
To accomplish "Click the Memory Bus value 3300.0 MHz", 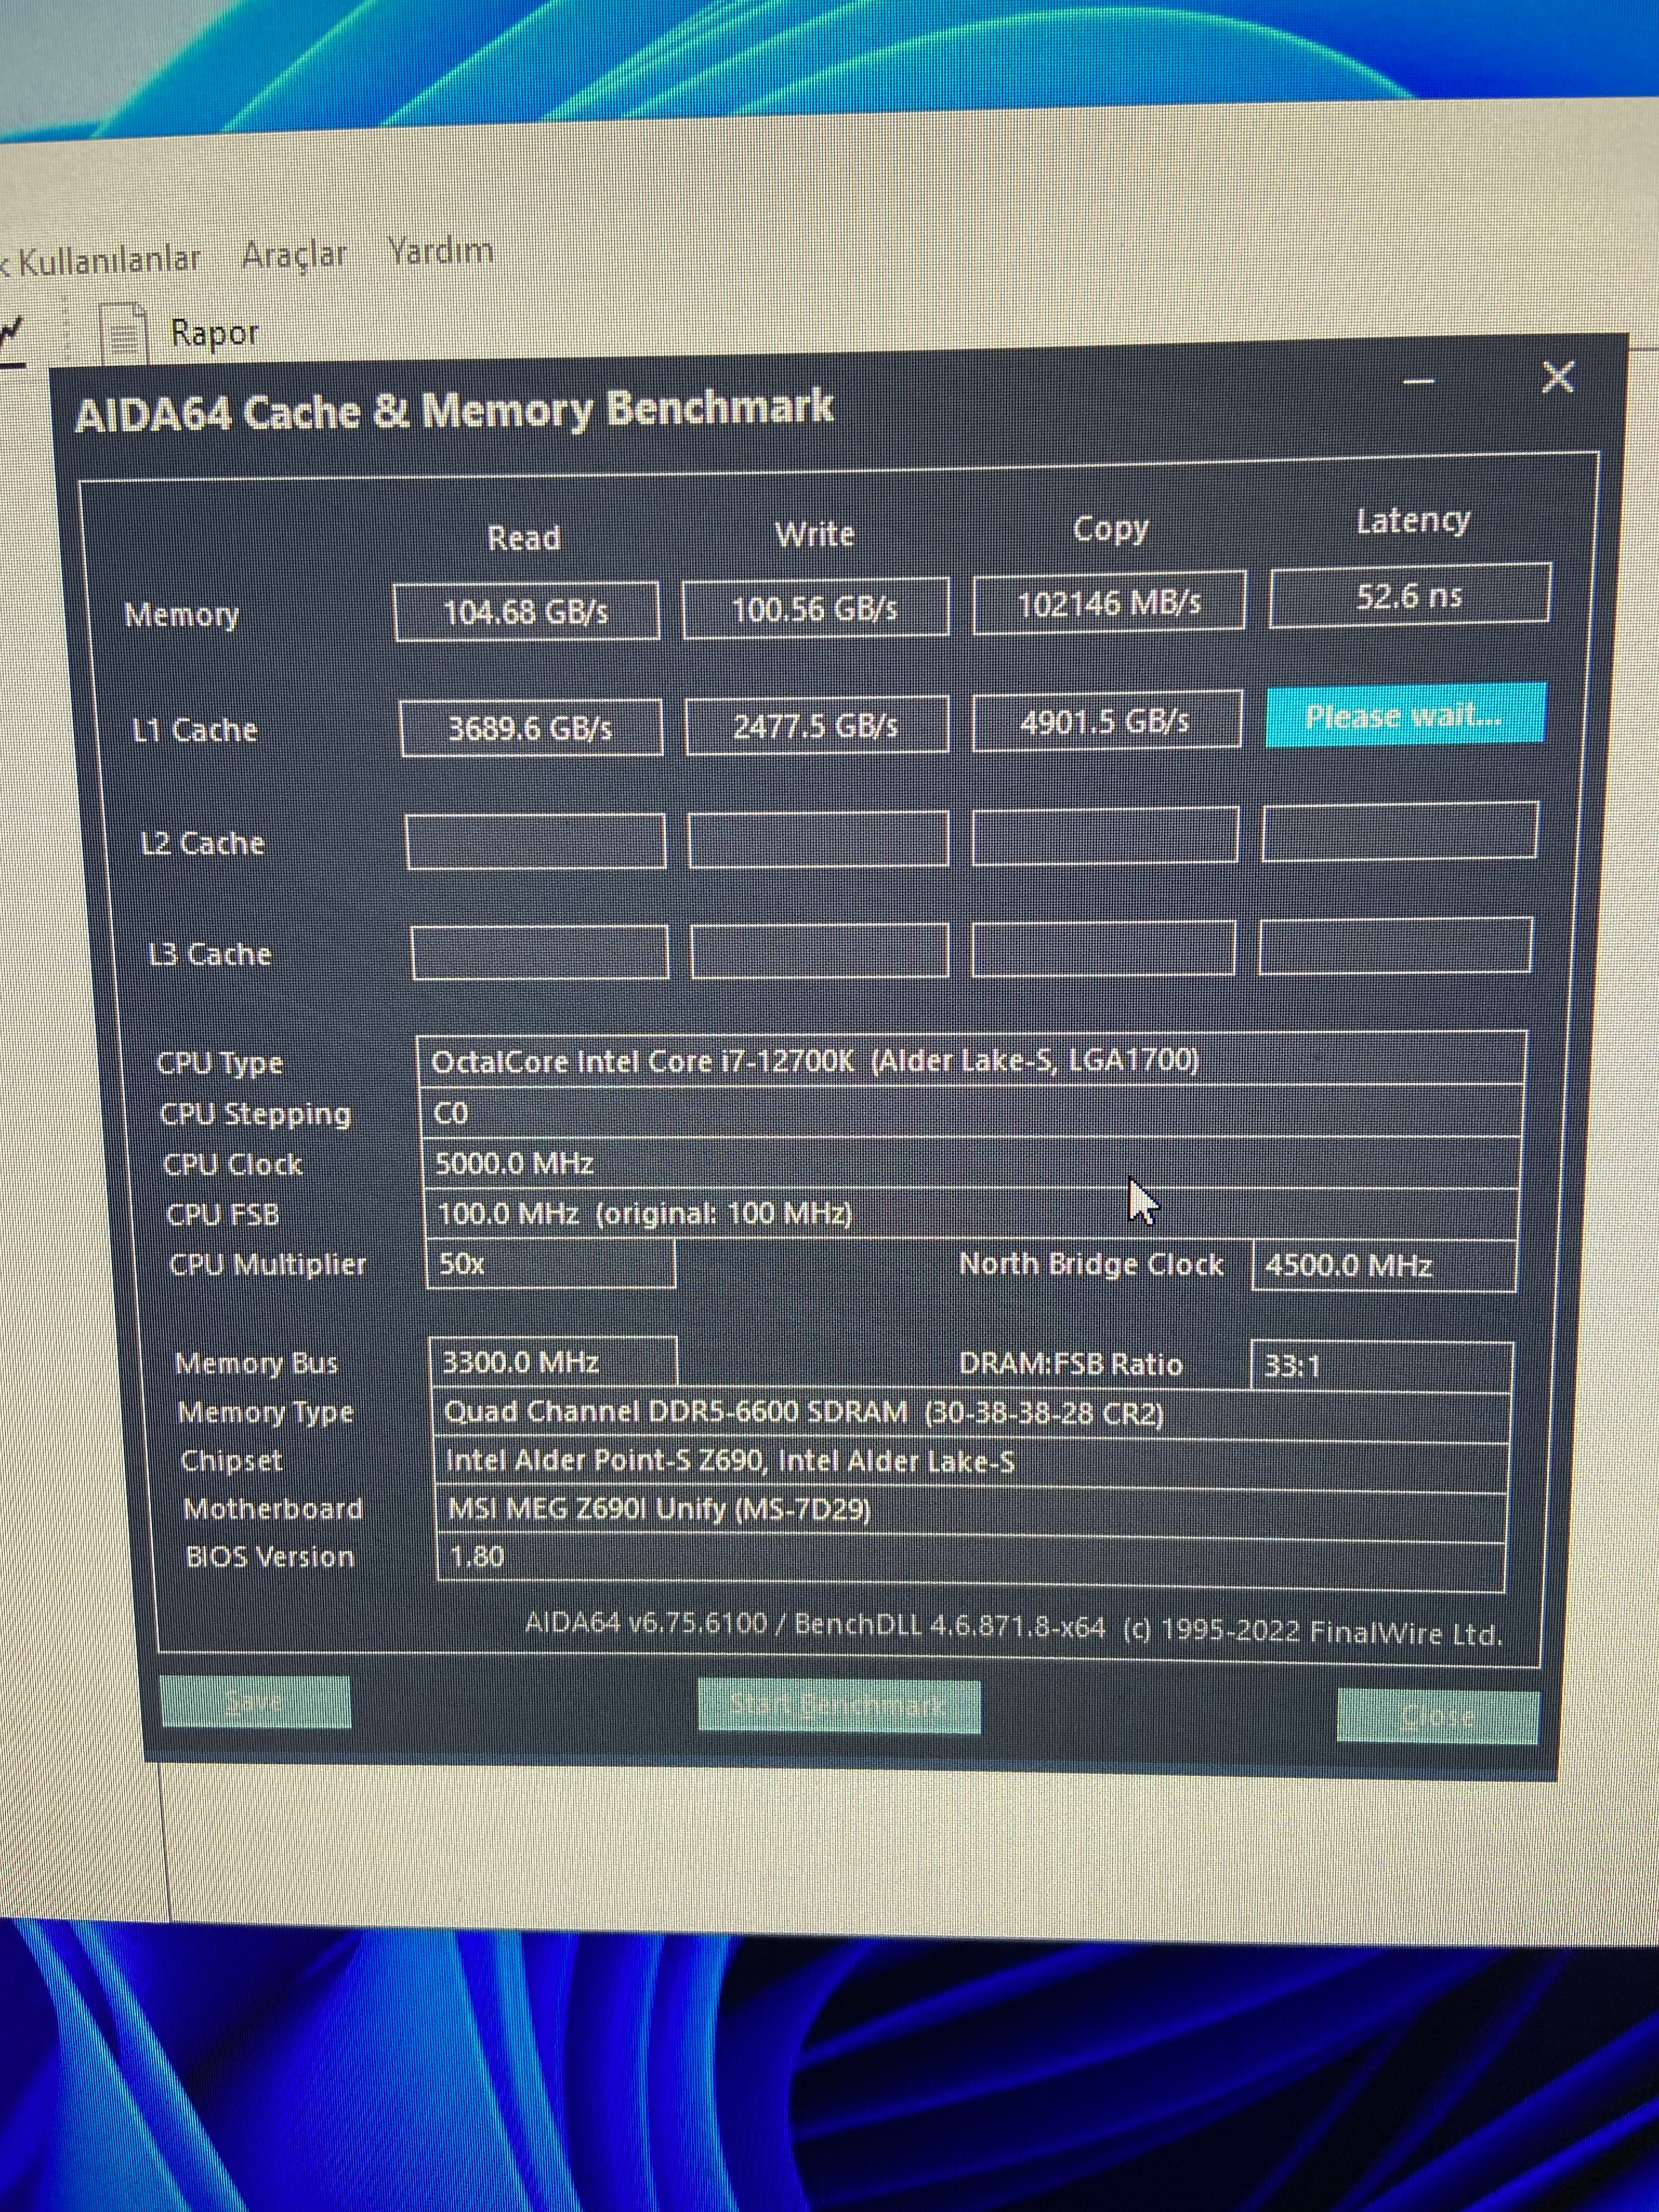I will coord(553,1362).
